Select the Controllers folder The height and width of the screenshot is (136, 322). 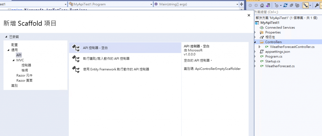click(x=273, y=42)
